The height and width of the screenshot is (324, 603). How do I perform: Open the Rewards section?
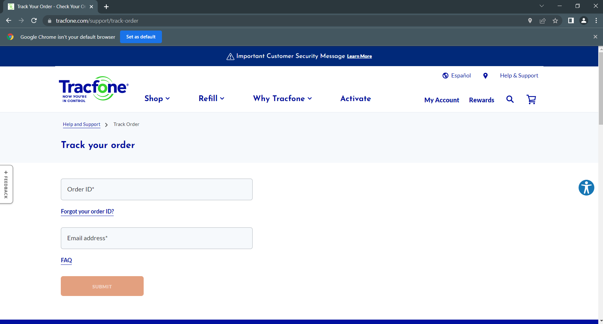pyautogui.click(x=481, y=100)
